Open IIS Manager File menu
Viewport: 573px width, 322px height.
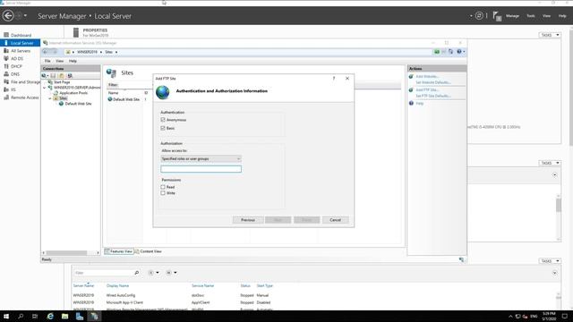(47, 61)
